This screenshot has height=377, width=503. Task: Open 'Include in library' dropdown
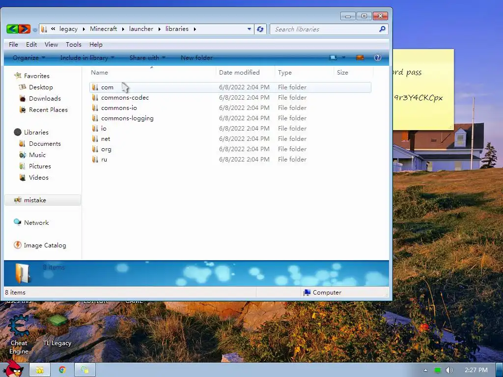(x=87, y=58)
